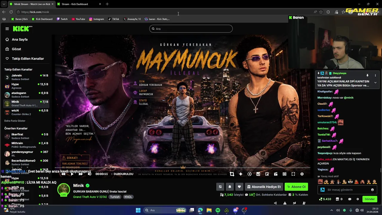
Task: Click the crop icon in player controls
Action: 232,174
